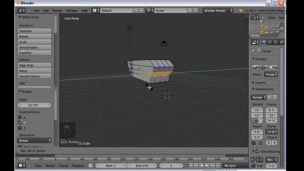Add a new screen layout with plus icon
304x171 pixels.
136,10
